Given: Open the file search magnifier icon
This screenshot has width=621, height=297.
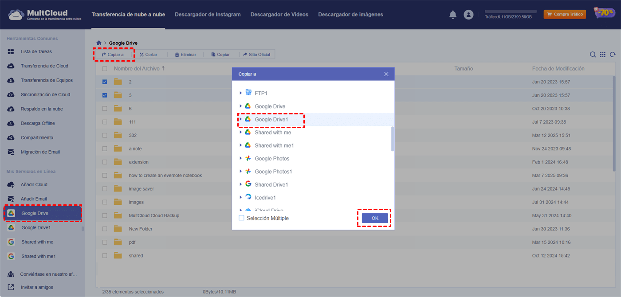Looking at the screenshot, I should point(593,55).
